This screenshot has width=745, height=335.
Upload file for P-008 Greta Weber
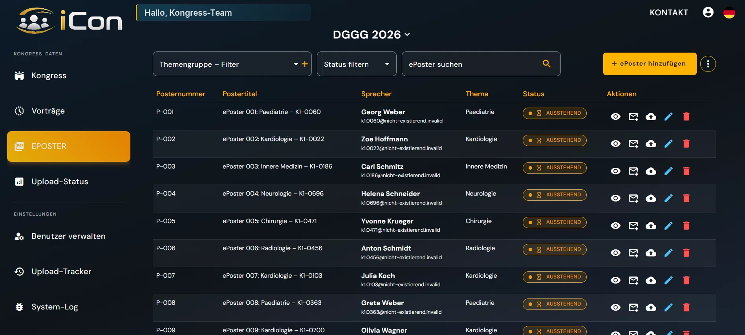tap(651, 308)
